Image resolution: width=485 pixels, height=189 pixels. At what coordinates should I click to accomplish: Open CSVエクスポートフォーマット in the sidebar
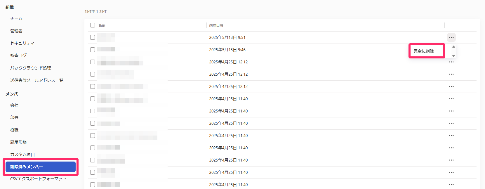pyautogui.click(x=38, y=179)
